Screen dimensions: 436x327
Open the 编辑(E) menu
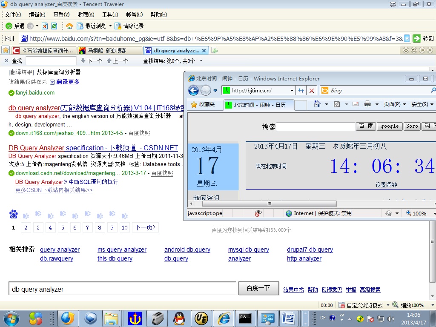tap(37, 14)
